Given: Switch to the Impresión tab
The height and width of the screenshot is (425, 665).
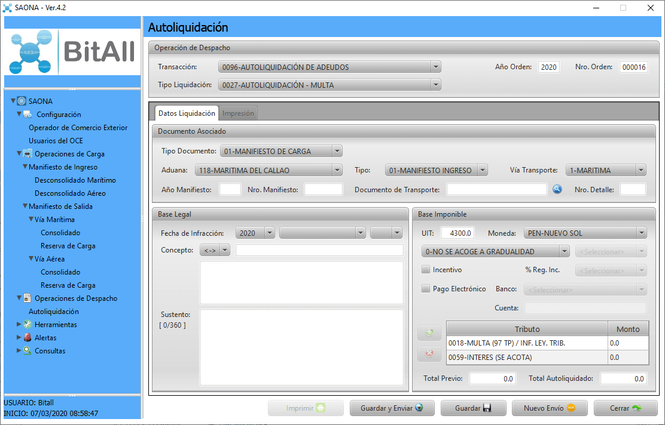Looking at the screenshot, I should (x=238, y=113).
